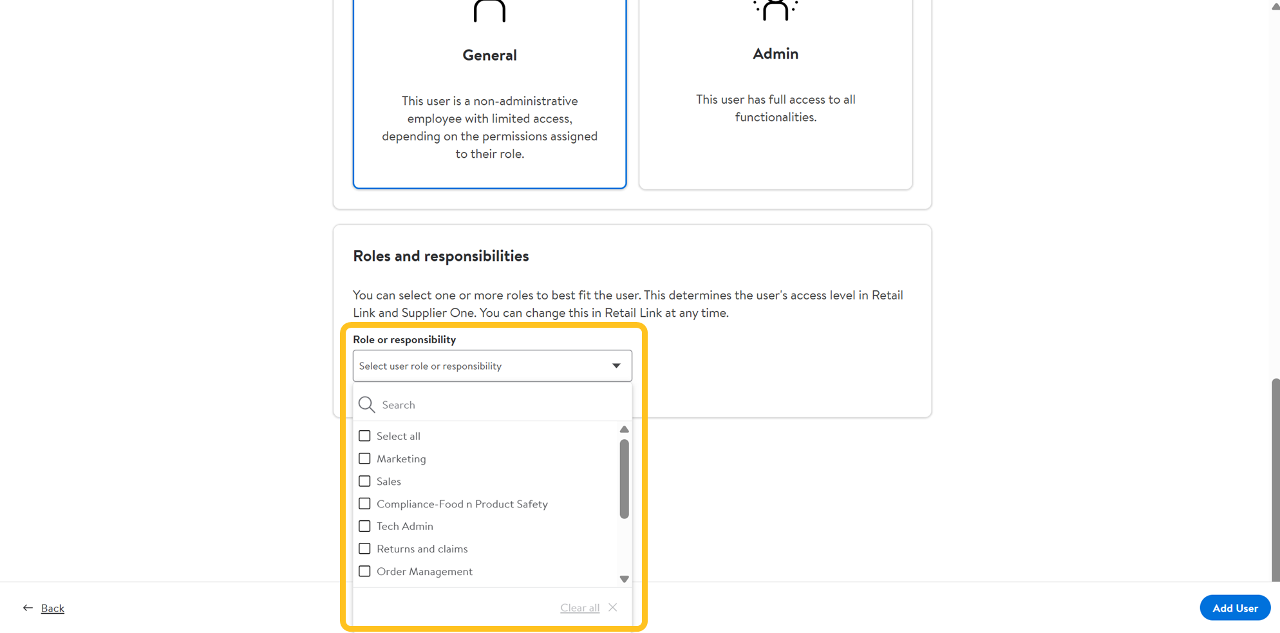Click the General user icon

[489, 12]
